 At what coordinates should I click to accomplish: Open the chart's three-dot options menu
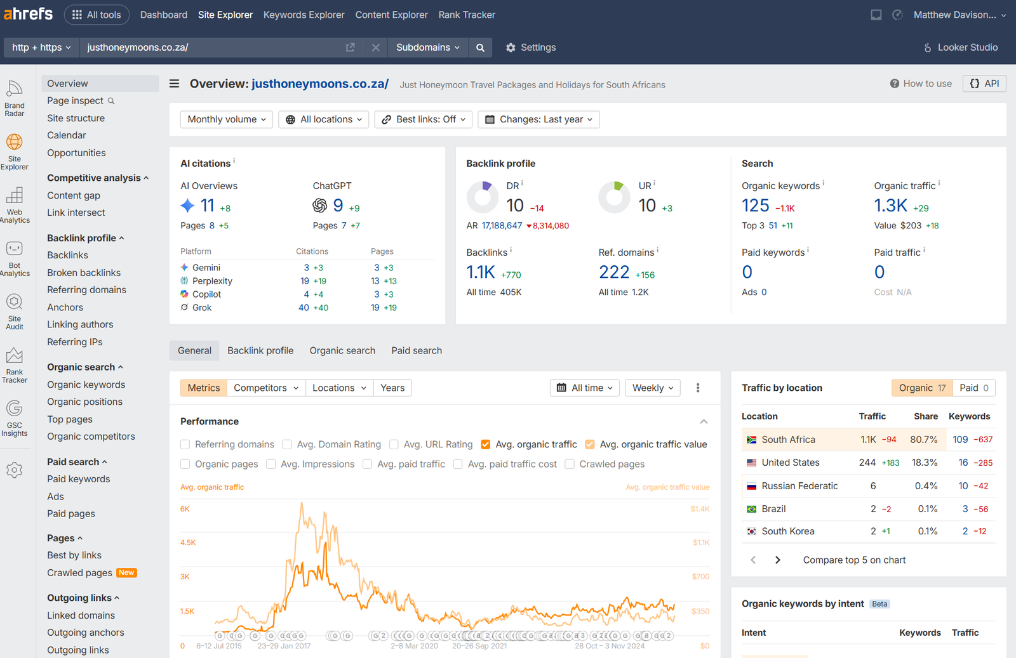(698, 388)
